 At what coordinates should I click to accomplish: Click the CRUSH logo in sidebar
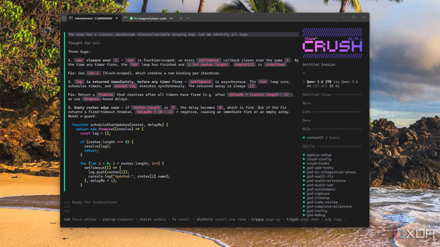coord(332,46)
